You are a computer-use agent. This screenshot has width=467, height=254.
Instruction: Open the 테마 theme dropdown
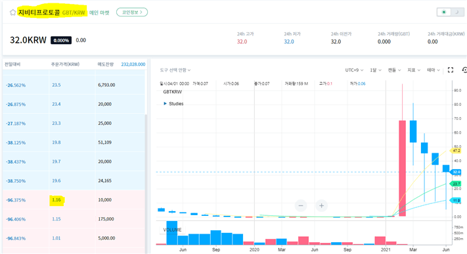[x=434, y=70]
